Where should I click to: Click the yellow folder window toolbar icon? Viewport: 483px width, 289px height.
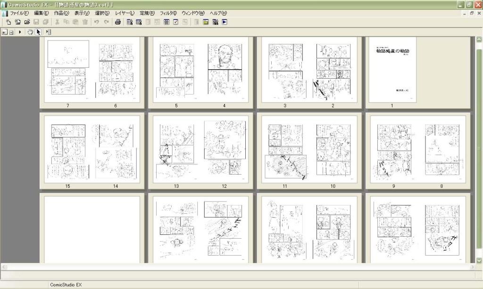[206, 22]
